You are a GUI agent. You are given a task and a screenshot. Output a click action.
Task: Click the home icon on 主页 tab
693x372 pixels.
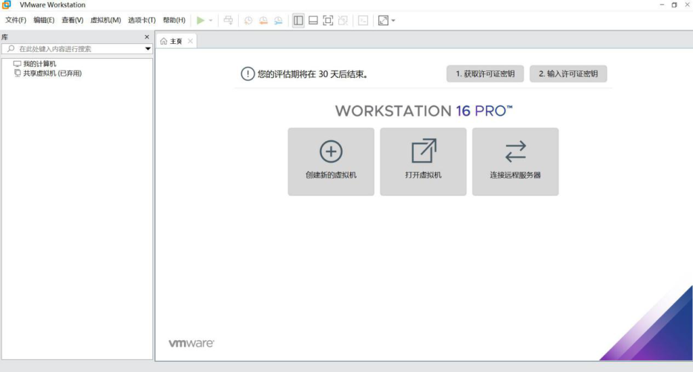click(164, 41)
